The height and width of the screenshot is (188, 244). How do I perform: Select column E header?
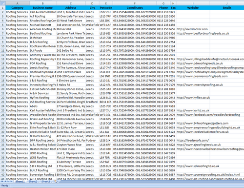click(x=106, y=3)
